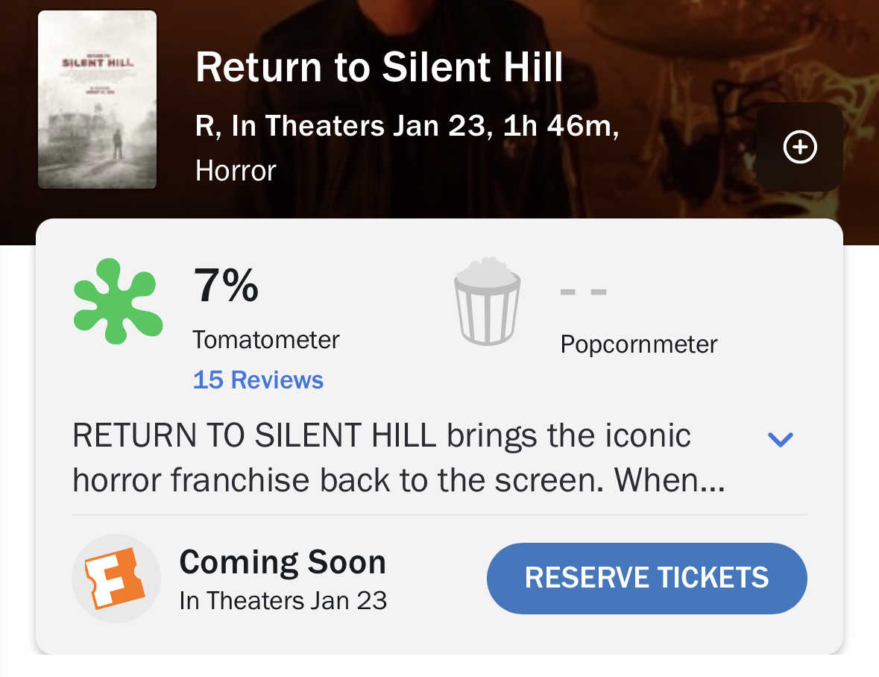
Task: Click the Horror genre text
Action: (236, 171)
